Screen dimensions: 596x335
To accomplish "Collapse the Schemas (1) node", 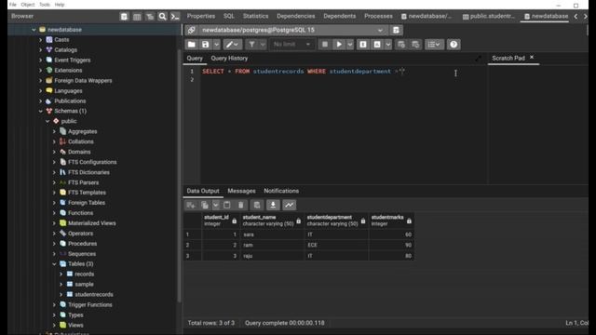I will tap(41, 112).
